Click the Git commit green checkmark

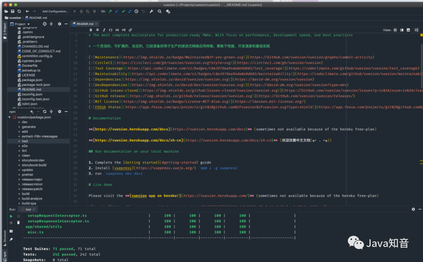123,11
